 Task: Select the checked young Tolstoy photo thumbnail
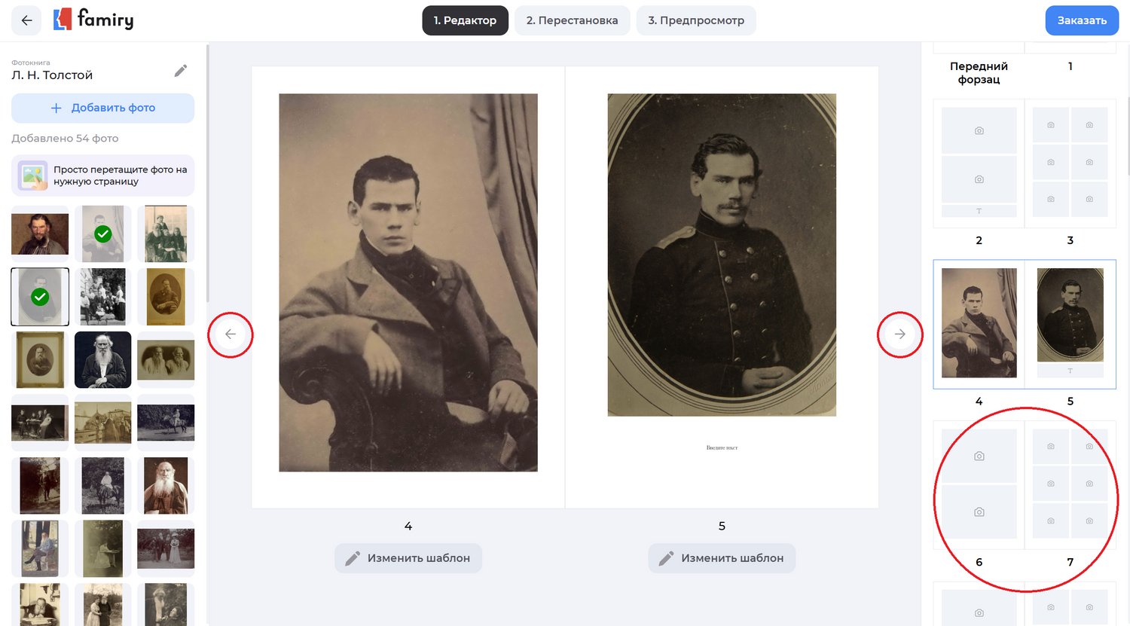pyautogui.click(x=103, y=234)
